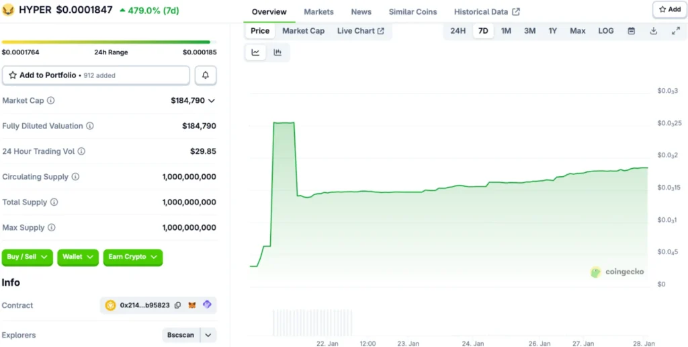Click the 24h Range price bar
Image resolution: width=688 pixels, height=347 pixels.
tap(105, 42)
